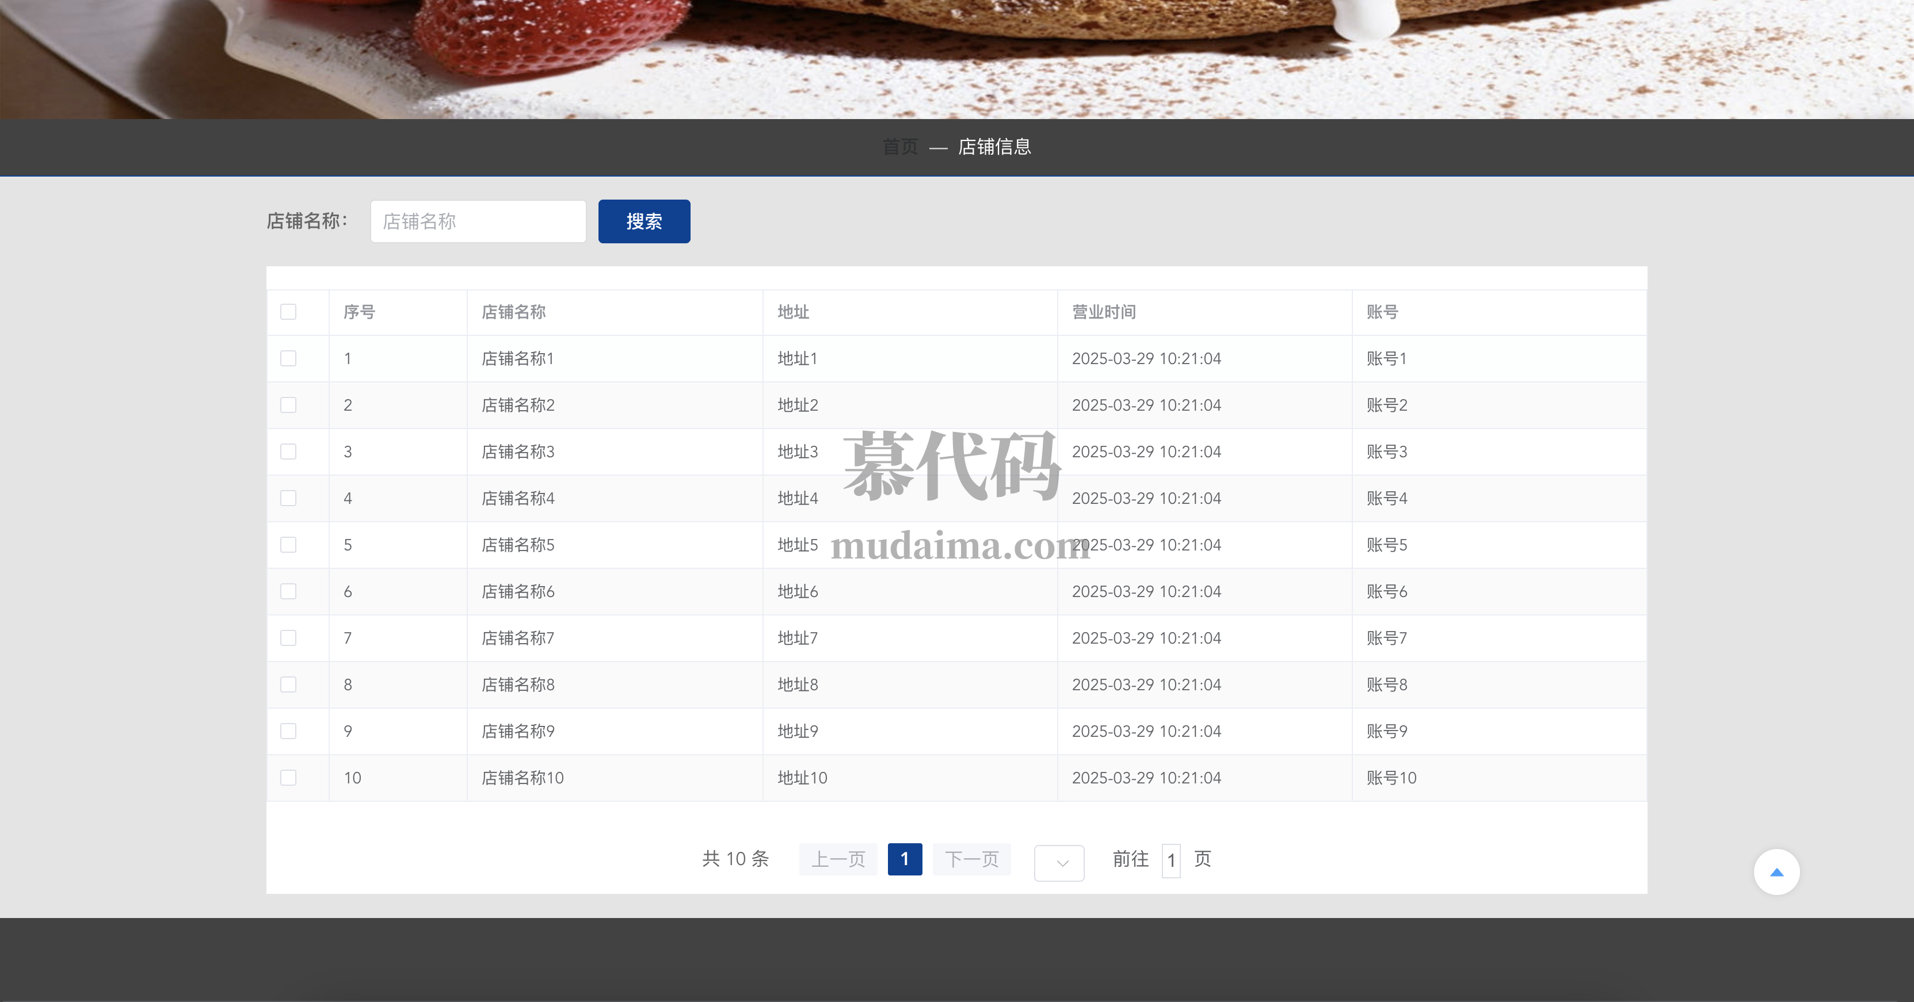The height and width of the screenshot is (1002, 1914).
Task: Click the 前往 page jump input box
Action: [x=1171, y=860]
